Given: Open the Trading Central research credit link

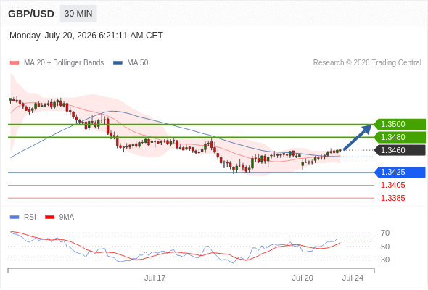Looking at the screenshot, I should (x=367, y=63).
